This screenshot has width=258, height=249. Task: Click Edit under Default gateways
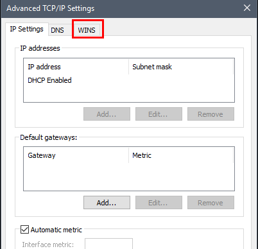[159, 203]
